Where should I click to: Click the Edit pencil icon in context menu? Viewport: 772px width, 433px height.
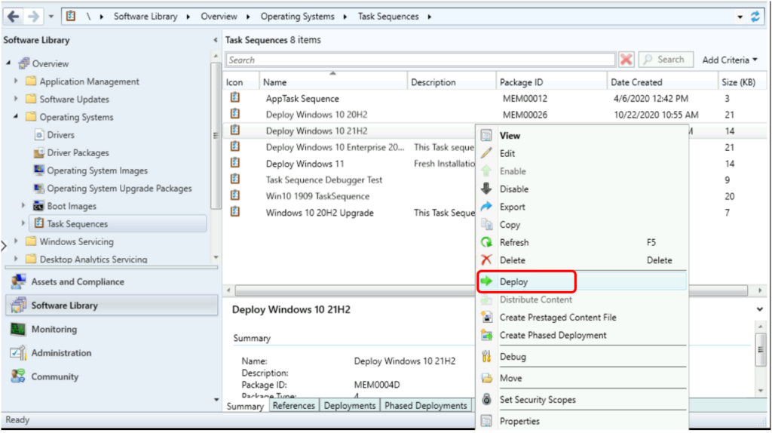tap(486, 153)
